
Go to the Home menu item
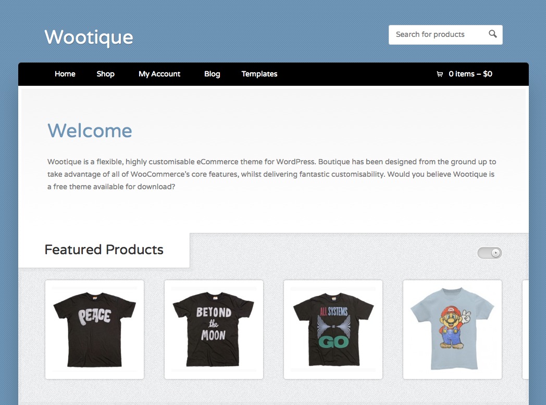(65, 74)
